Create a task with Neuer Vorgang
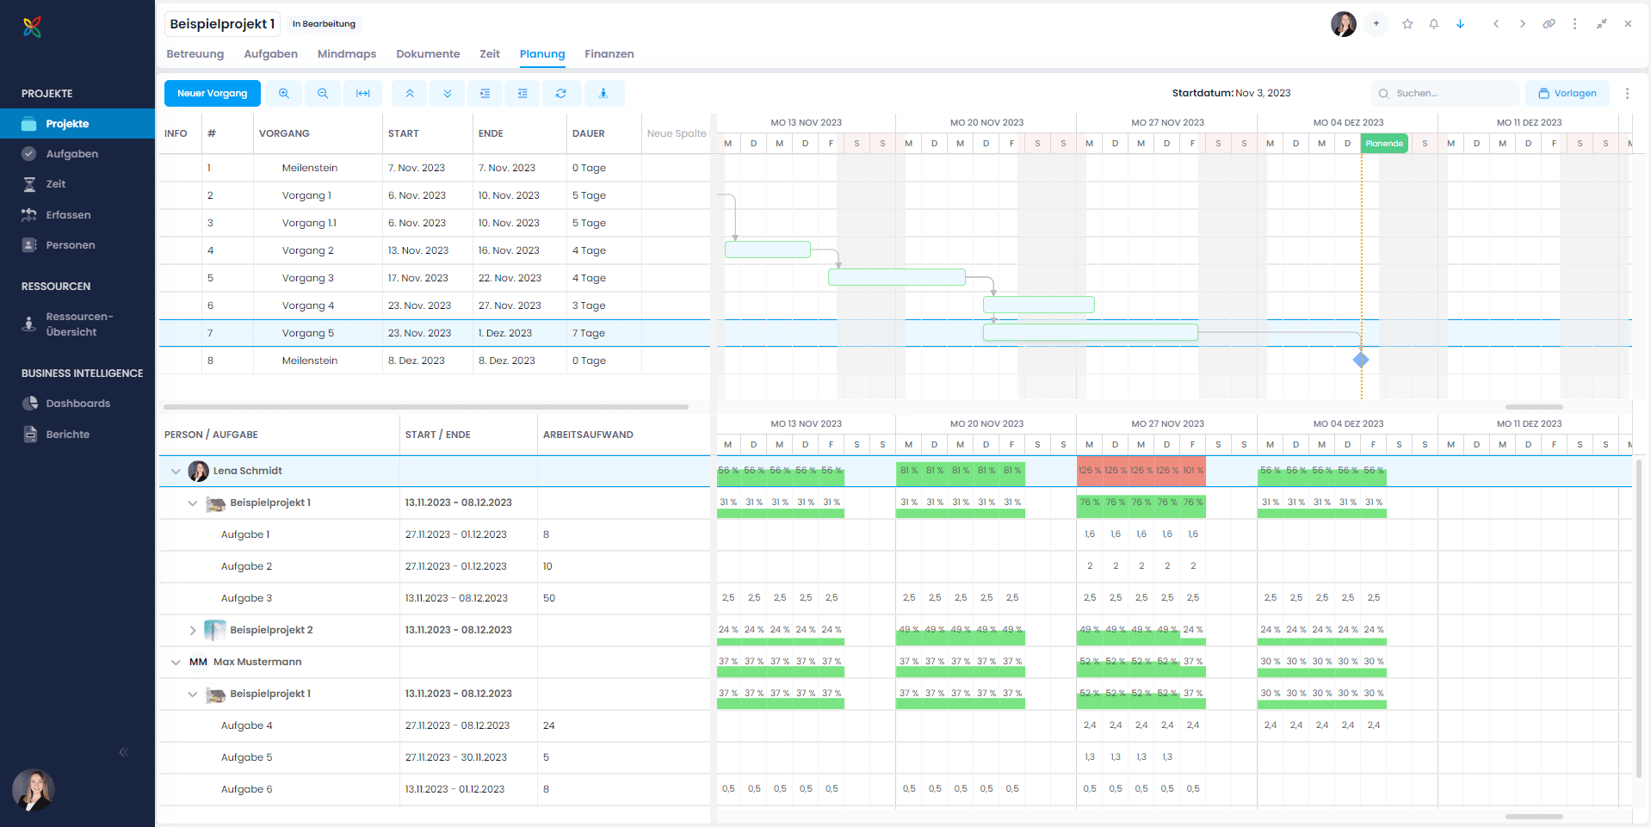 (212, 93)
